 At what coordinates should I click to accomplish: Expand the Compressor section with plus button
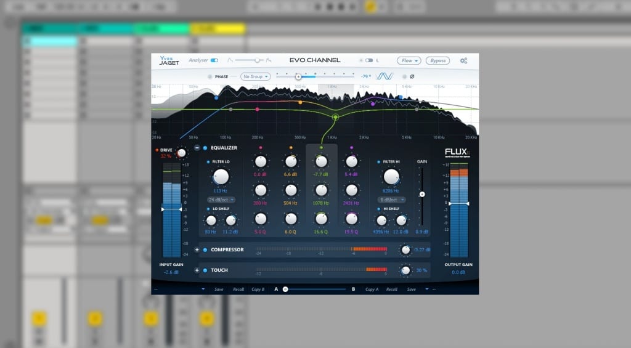pyautogui.click(x=197, y=250)
